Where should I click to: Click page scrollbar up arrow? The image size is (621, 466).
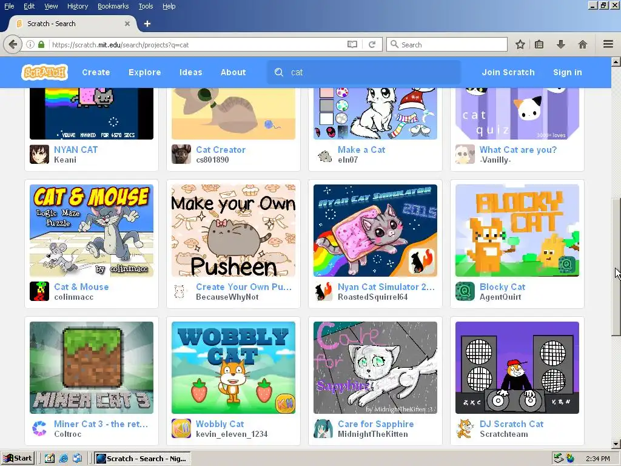(616, 62)
